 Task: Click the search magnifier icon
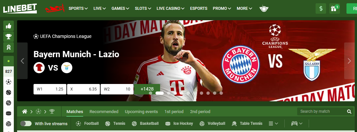pos(349,111)
